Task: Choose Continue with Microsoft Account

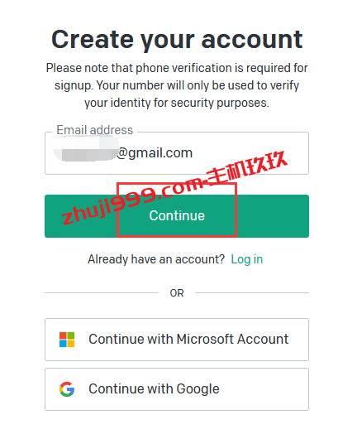Action: coord(177,340)
